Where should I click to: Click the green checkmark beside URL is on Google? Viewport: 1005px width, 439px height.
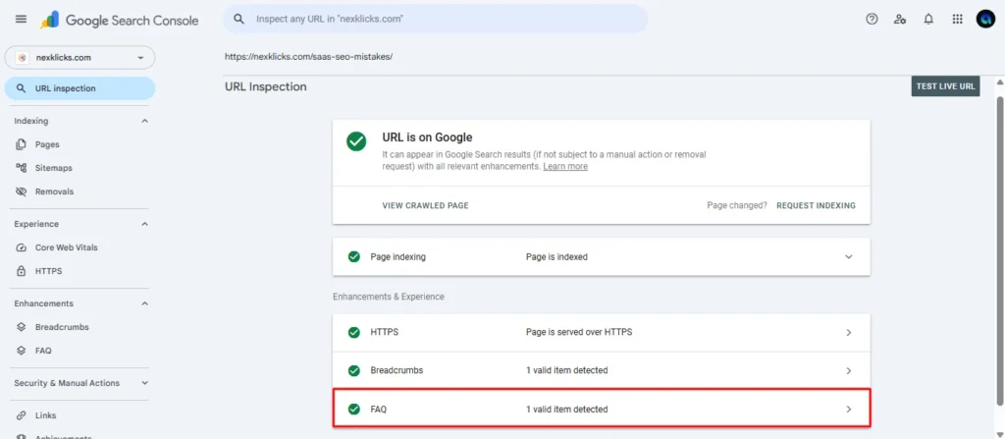pyautogui.click(x=356, y=141)
